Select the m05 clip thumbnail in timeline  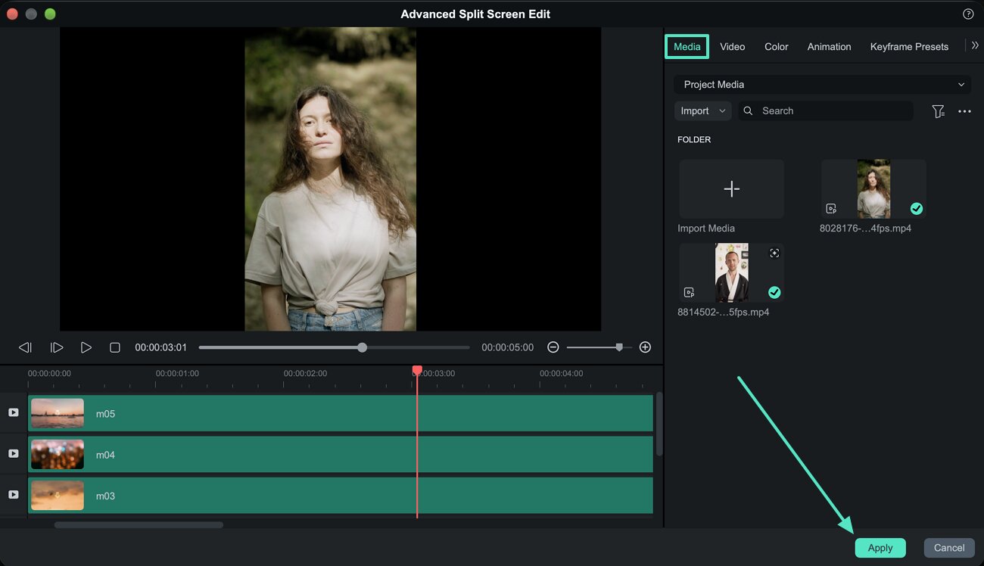click(x=58, y=413)
